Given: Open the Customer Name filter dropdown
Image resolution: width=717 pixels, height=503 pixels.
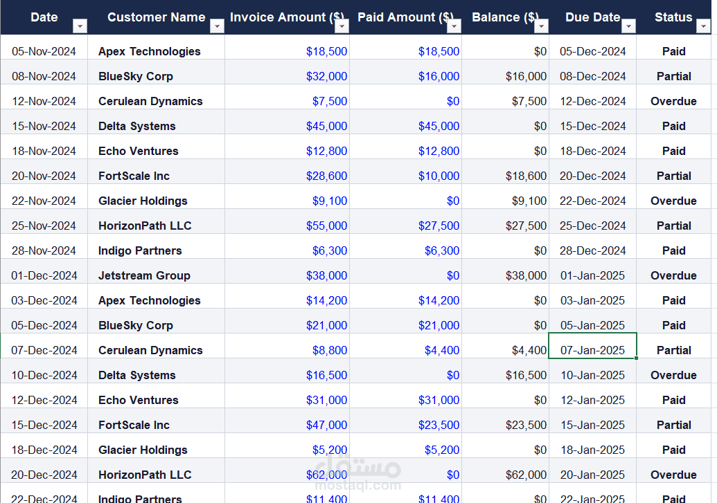Looking at the screenshot, I should (x=217, y=25).
